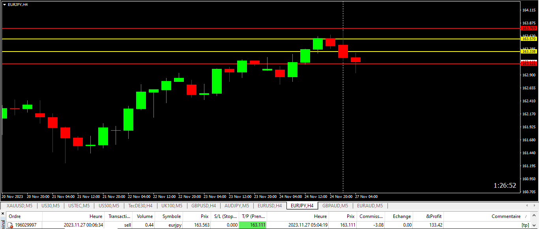
Task: Click the green T/P cell showing 163.111
Action: coord(253,225)
